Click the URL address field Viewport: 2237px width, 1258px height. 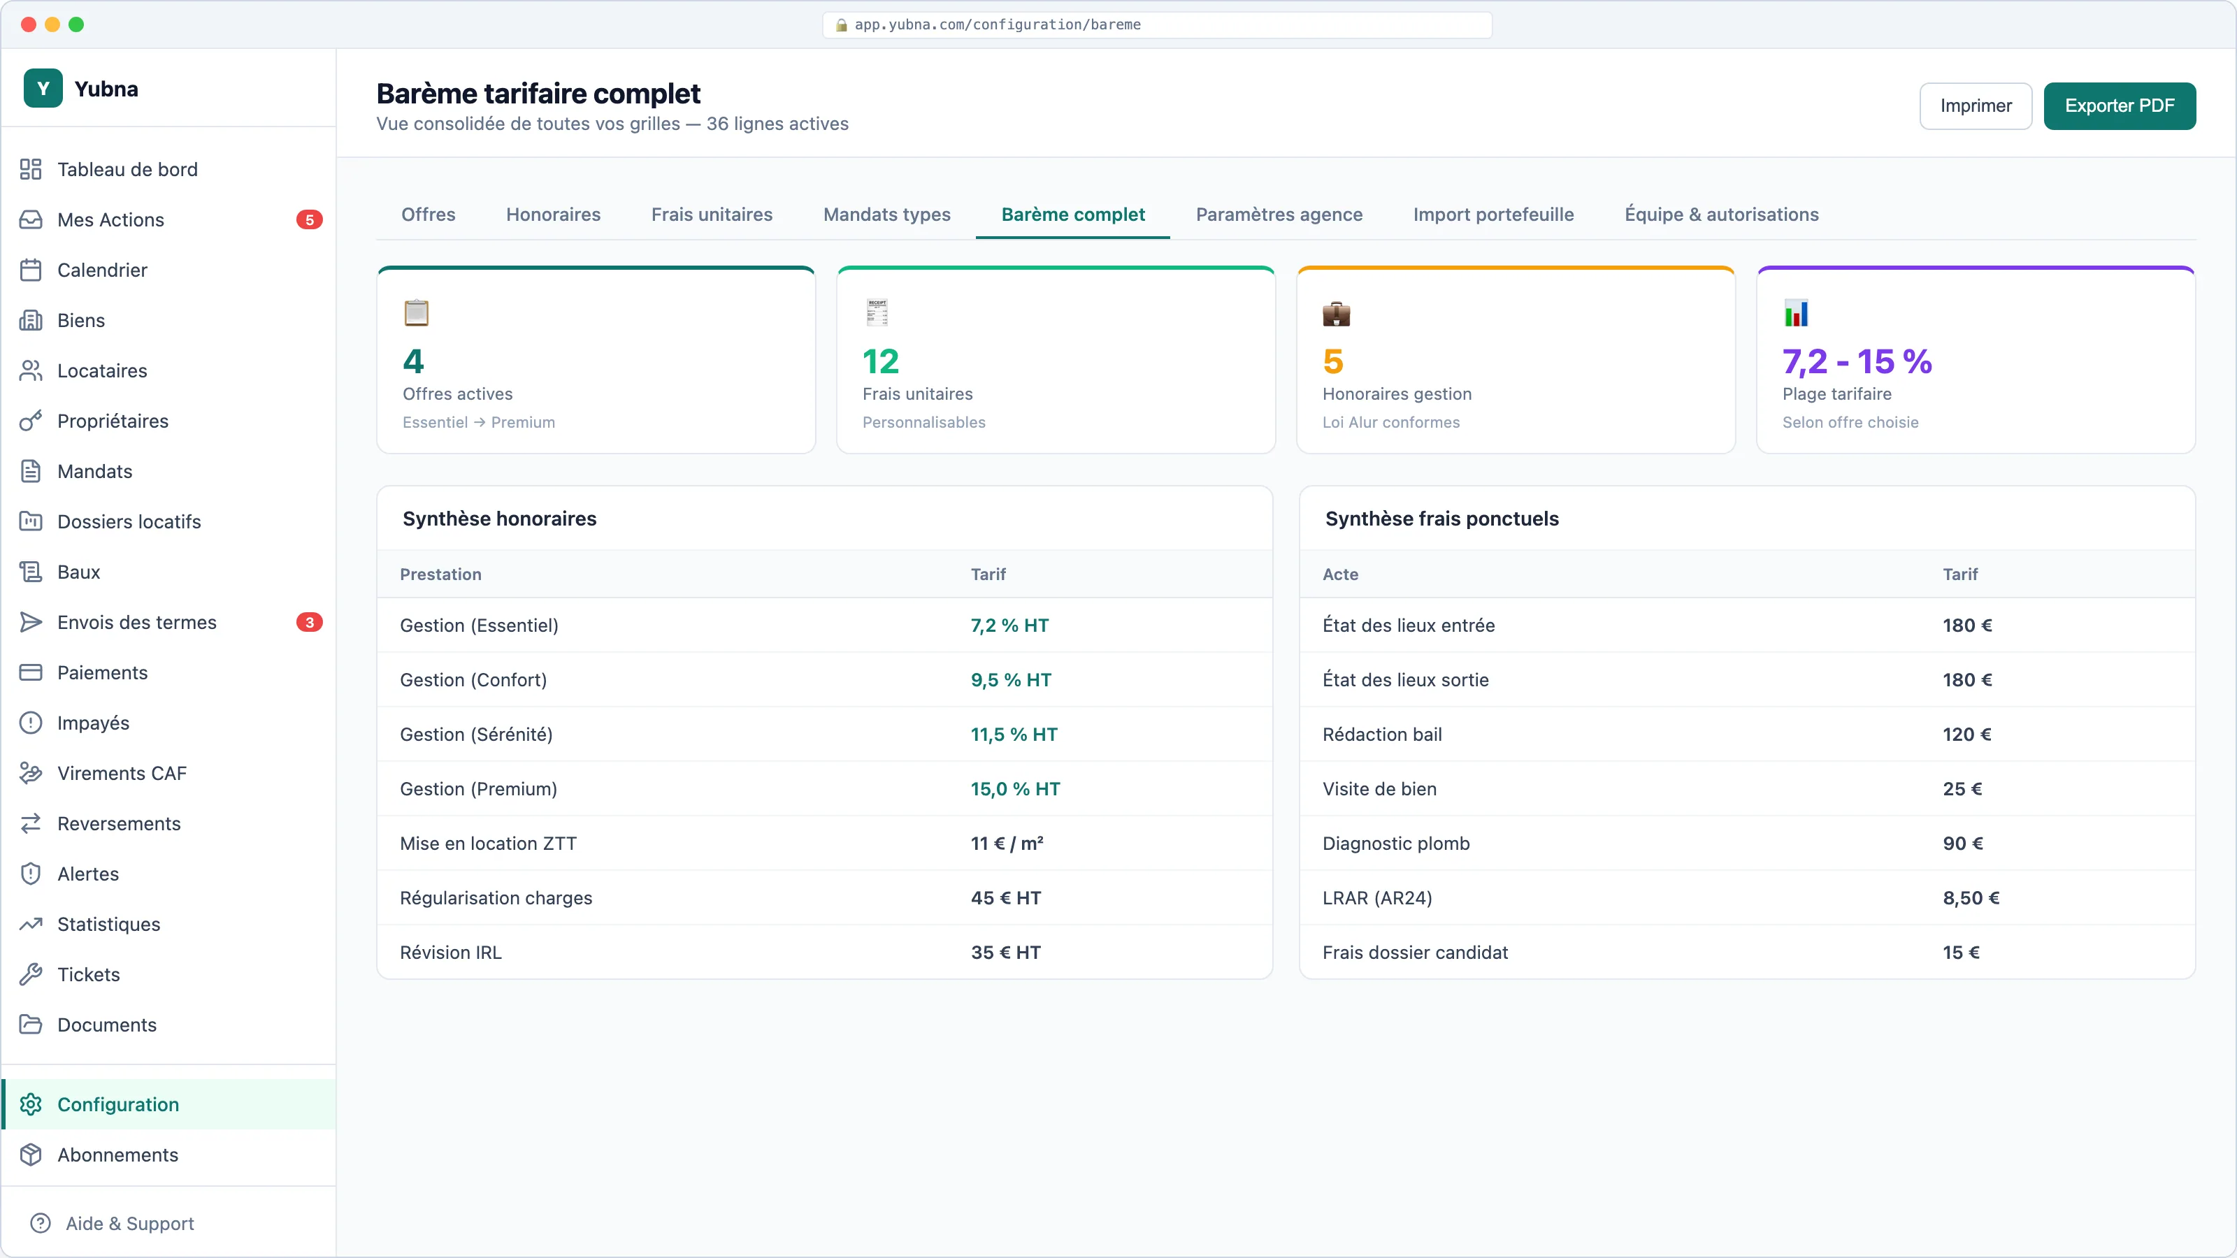[1158, 25]
